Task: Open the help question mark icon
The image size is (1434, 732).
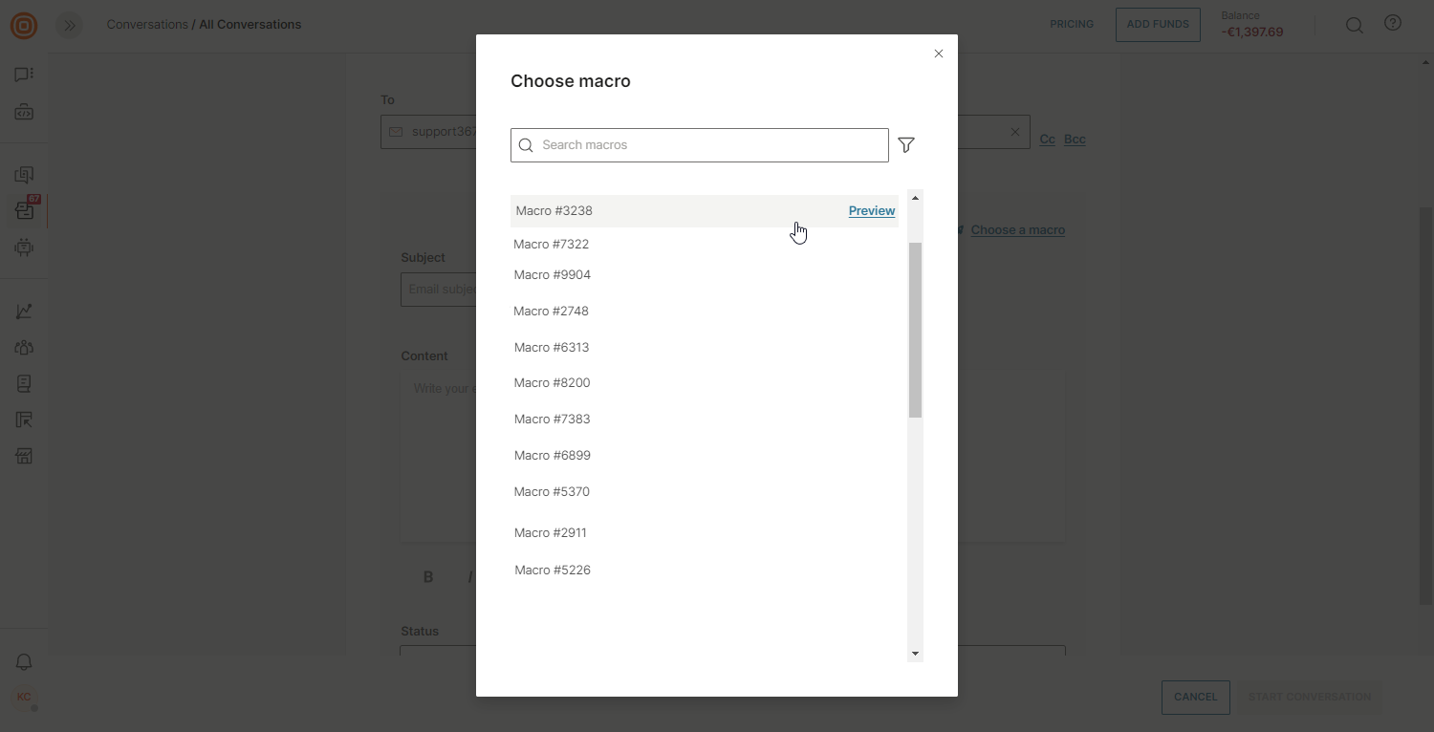Action: (1393, 24)
